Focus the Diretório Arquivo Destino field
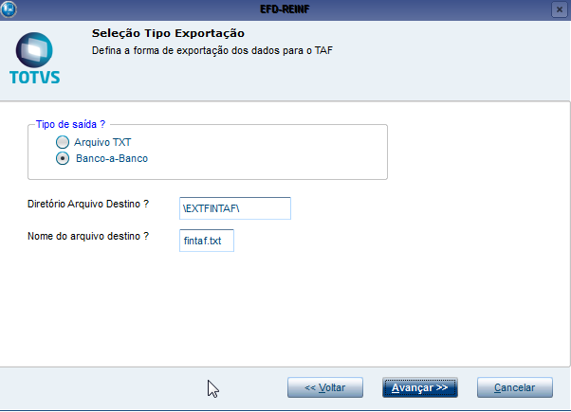This screenshot has width=571, height=412. coord(234,207)
